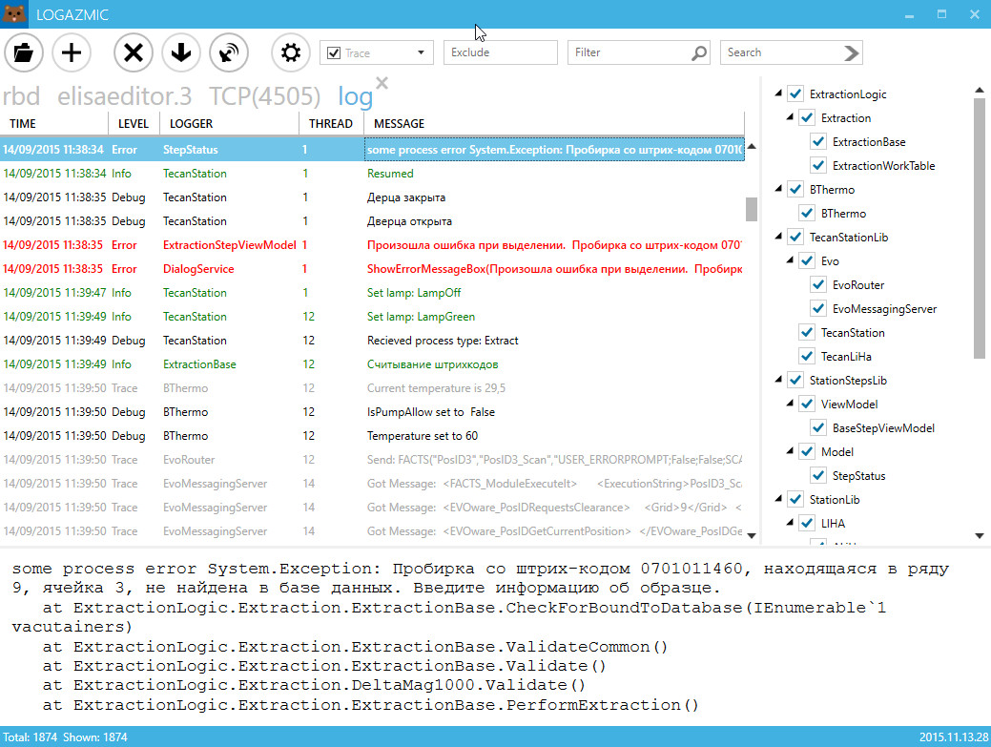The height and width of the screenshot is (747, 991).
Task: Uncheck the ExtractionBase checkbox
Action: [x=818, y=141]
